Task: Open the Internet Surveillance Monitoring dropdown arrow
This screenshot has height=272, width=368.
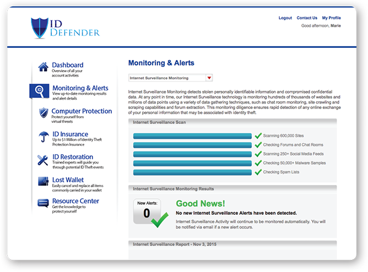Action: [208, 78]
